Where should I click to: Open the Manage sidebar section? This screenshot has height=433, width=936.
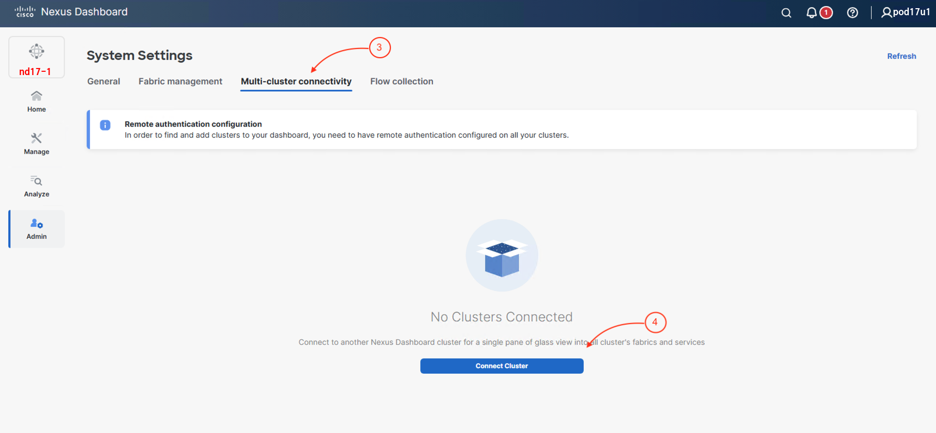[x=36, y=144]
